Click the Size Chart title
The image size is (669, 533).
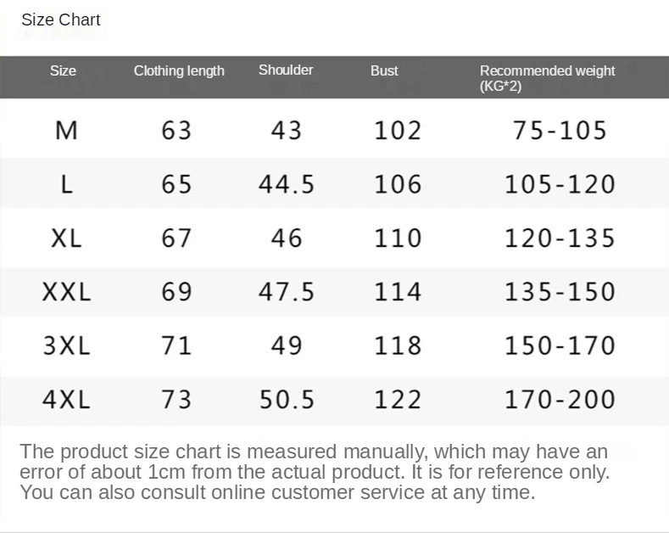[61, 20]
